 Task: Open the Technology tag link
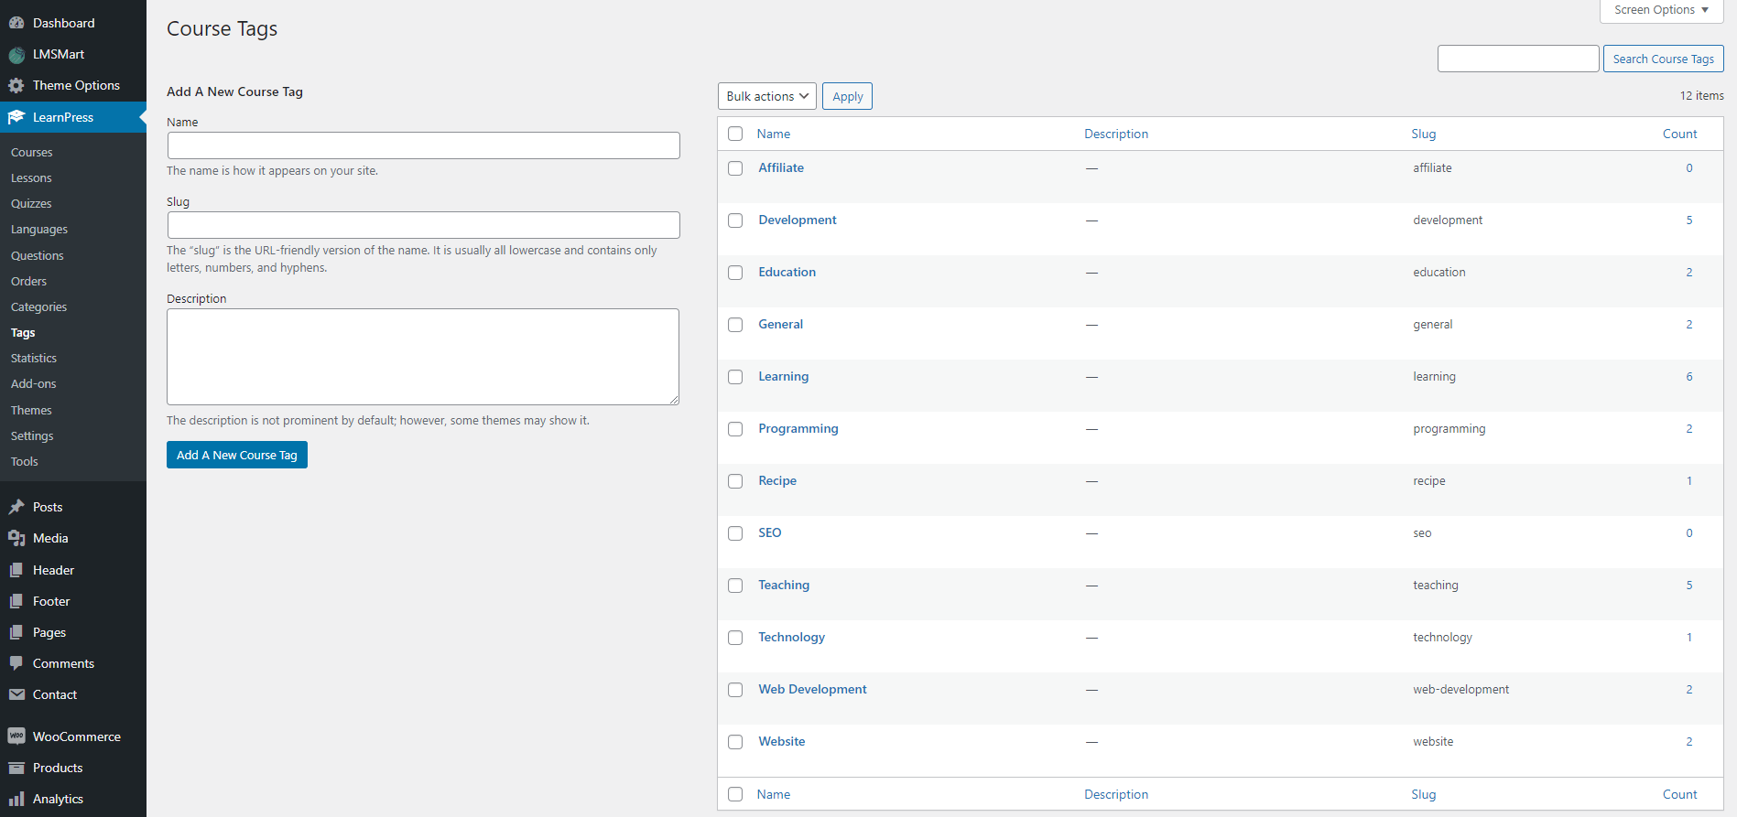coord(791,637)
